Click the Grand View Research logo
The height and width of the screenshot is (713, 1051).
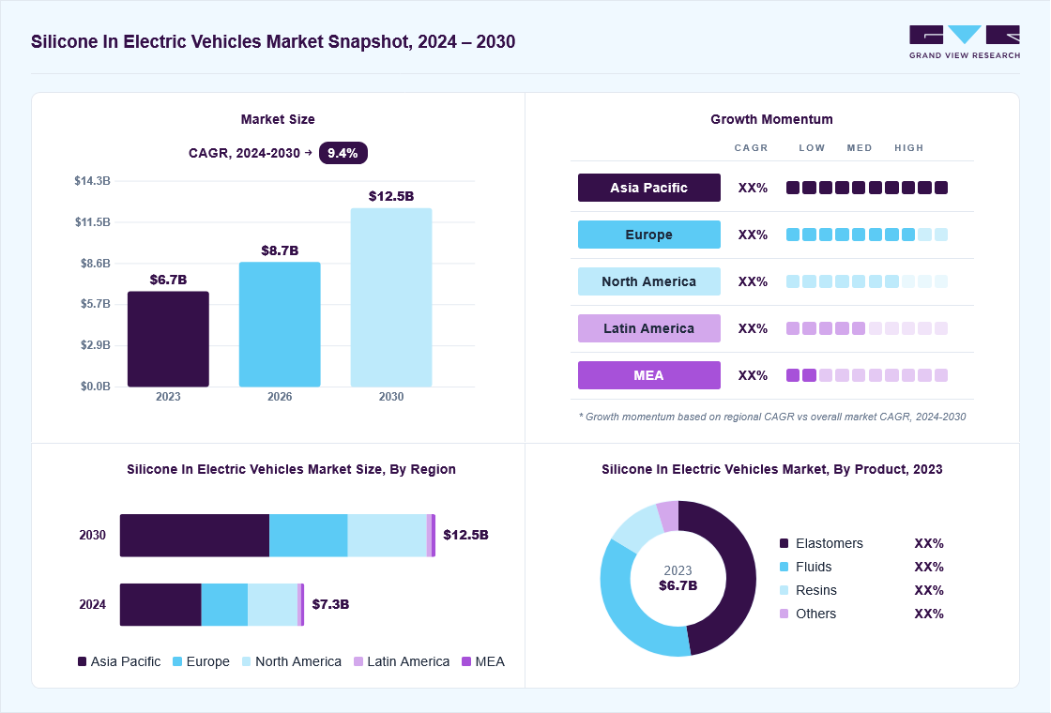pyautogui.click(x=965, y=42)
